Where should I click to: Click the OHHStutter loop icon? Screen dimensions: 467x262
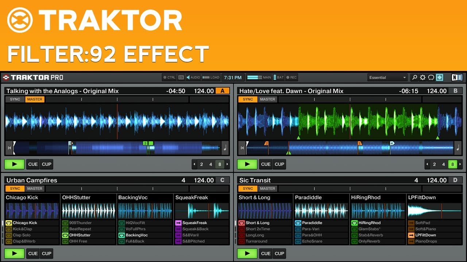pyautogui.click(x=65, y=235)
